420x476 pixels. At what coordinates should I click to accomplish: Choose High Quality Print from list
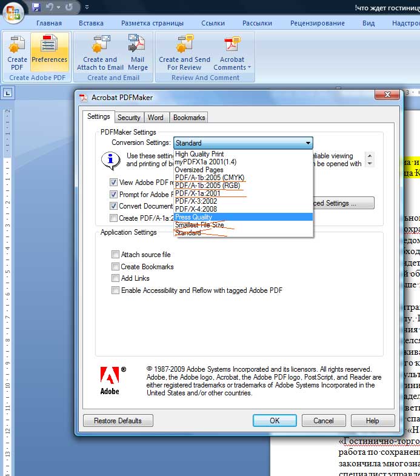[x=244, y=154]
